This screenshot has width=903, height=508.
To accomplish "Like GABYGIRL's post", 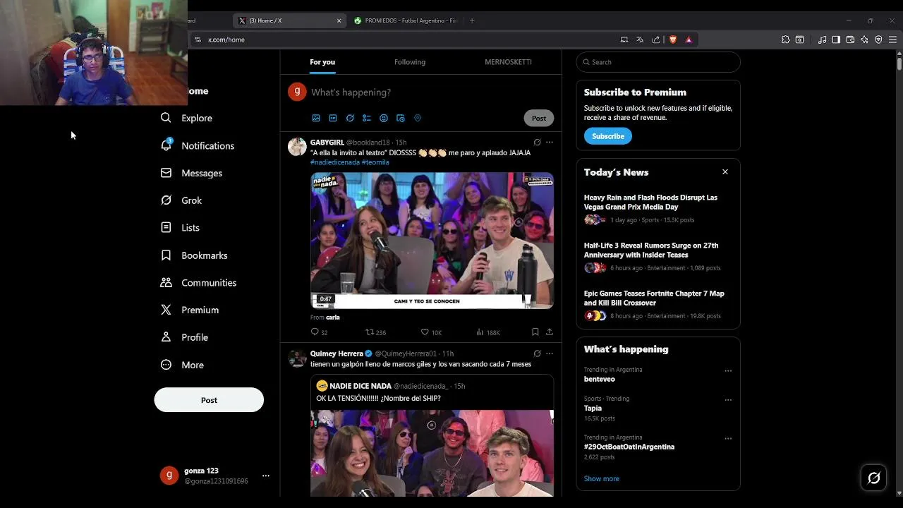I will coord(431,332).
